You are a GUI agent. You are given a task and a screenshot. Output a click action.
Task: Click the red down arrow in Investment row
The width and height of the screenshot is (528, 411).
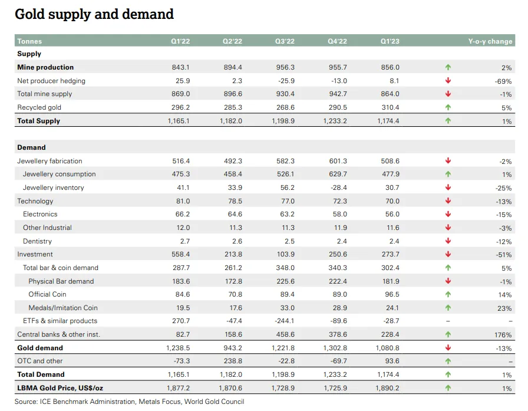pyautogui.click(x=448, y=254)
